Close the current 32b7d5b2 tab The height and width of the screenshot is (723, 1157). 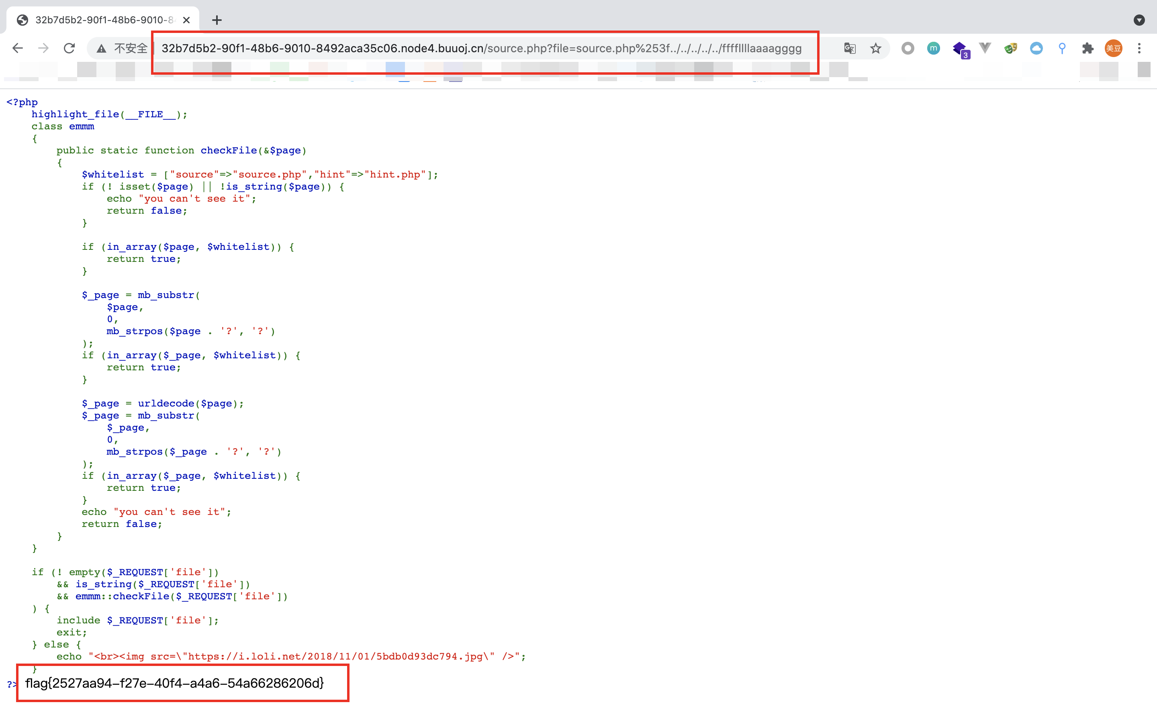pyautogui.click(x=186, y=20)
